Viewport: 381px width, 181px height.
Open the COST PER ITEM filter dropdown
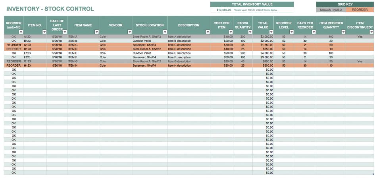pos(231,32)
